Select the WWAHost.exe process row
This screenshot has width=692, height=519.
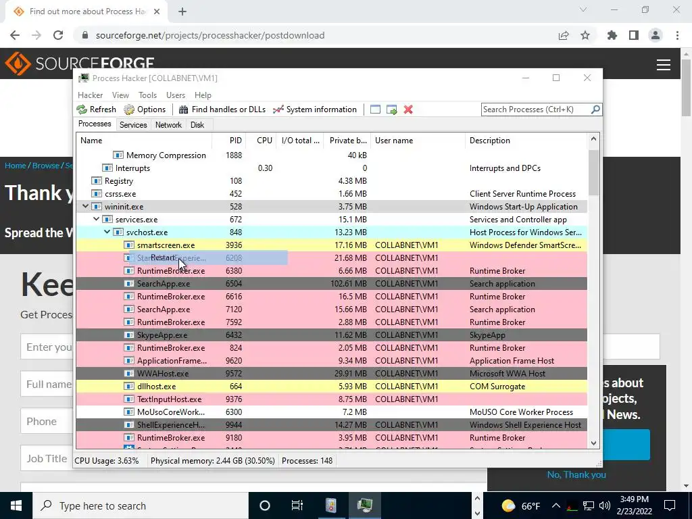331,373
